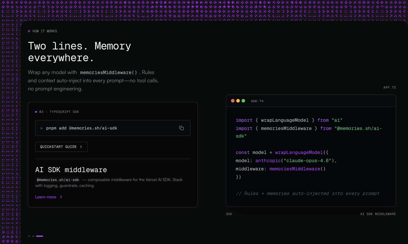Click the purple bullet beside HOW IT WORKS

click(29, 31)
